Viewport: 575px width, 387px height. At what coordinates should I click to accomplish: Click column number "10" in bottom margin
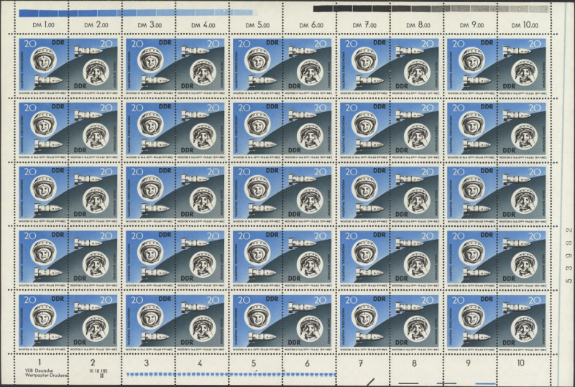520,363
